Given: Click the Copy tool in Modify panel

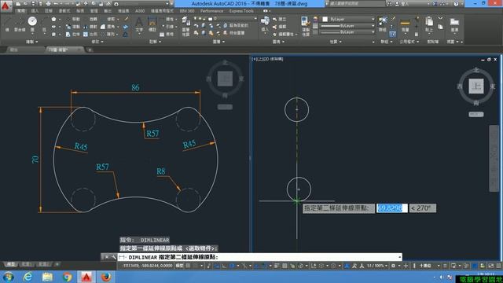Looking at the screenshot, I should click(73, 27).
